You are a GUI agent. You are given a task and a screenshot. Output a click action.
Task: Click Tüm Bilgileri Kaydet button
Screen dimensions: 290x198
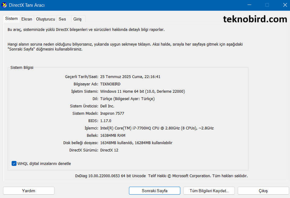pos(209,191)
